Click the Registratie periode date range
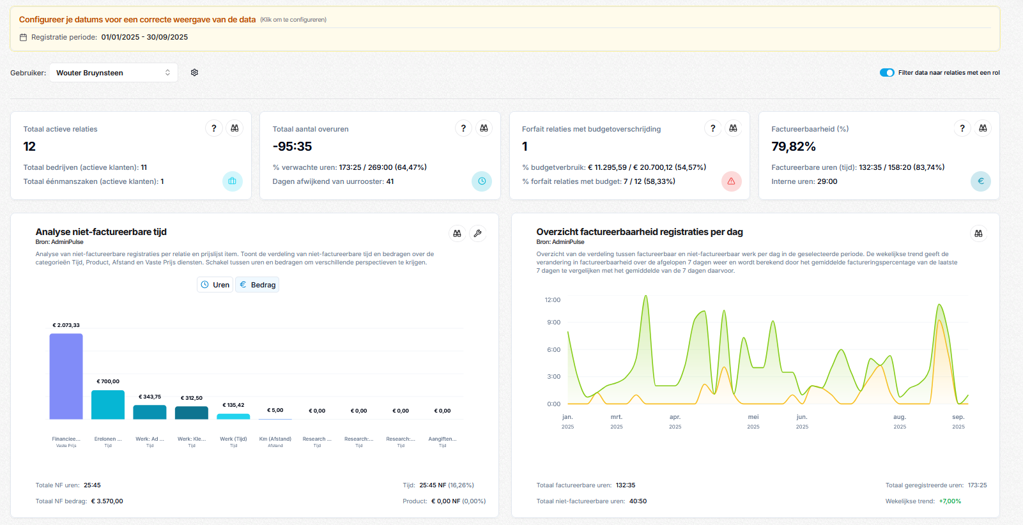This screenshot has height=525, width=1023. pos(144,37)
